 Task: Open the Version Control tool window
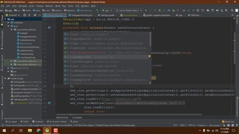(x=57, y=122)
